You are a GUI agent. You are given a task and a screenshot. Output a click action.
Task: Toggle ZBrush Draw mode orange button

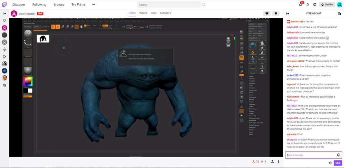pyautogui.click(x=58, y=27)
